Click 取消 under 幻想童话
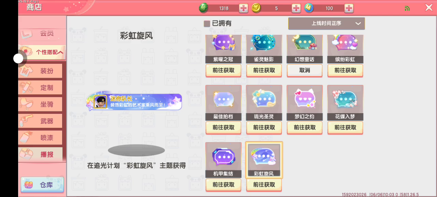The height and width of the screenshot is (197, 437). click(305, 71)
